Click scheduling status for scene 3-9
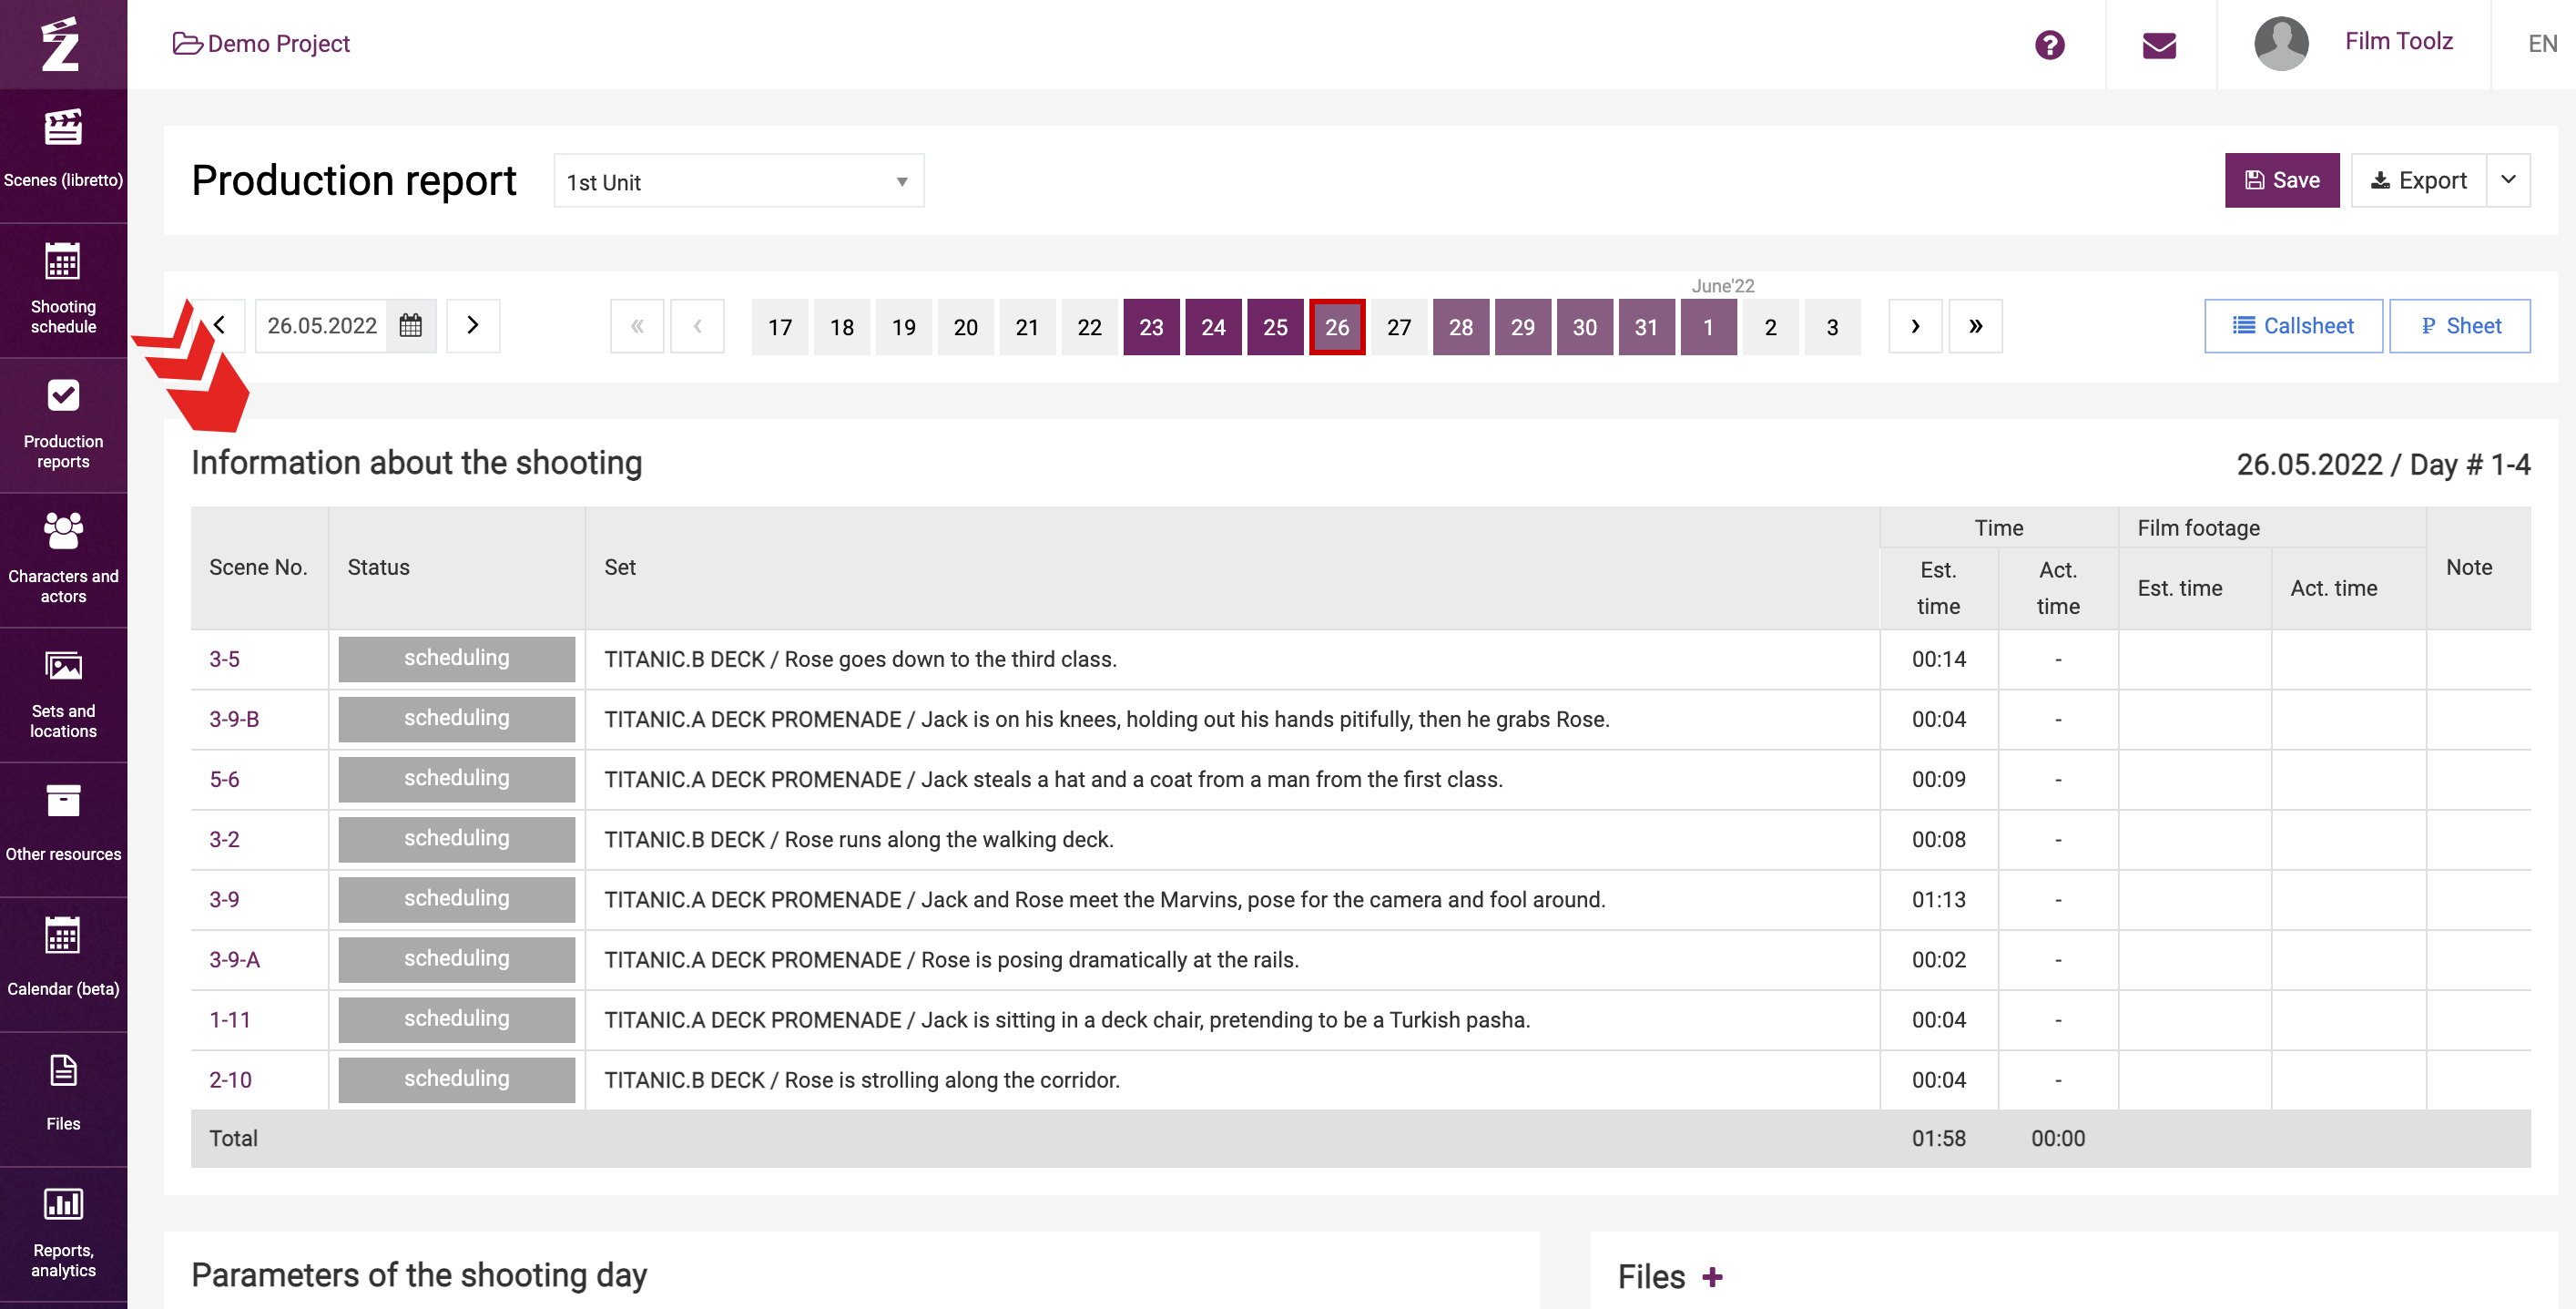The height and width of the screenshot is (1309, 2576). [456, 899]
